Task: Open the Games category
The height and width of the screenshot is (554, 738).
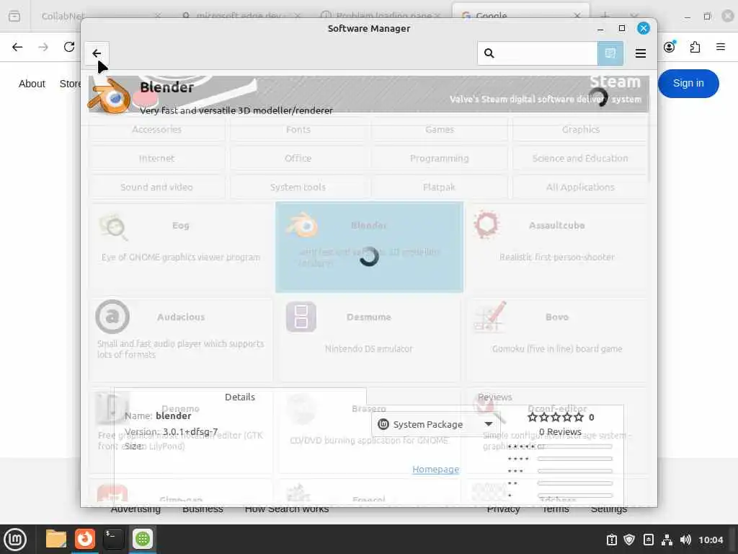Action: tap(439, 129)
